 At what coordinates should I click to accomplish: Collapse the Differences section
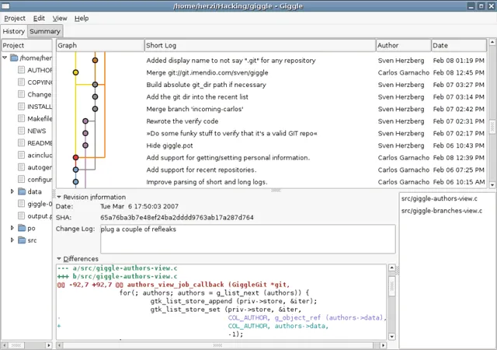point(60,258)
